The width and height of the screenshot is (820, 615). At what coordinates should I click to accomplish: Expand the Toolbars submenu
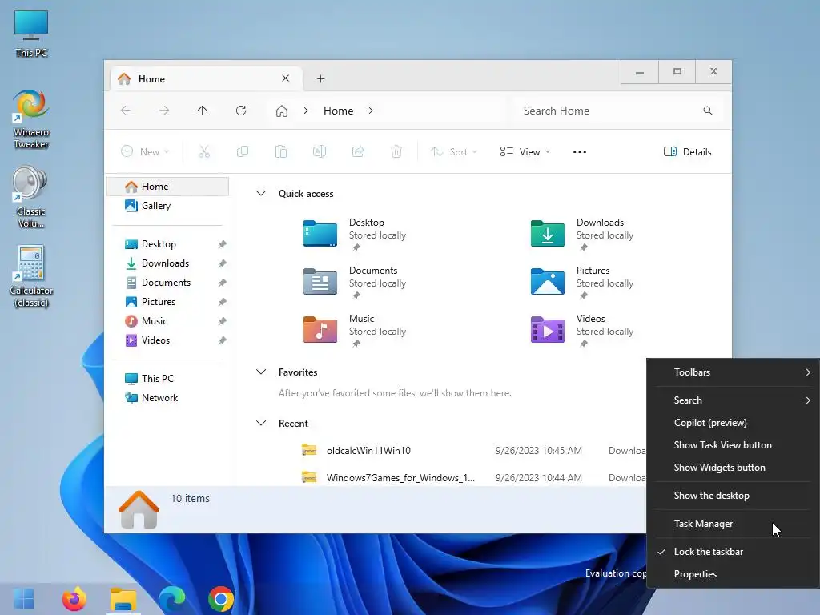[x=732, y=372]
